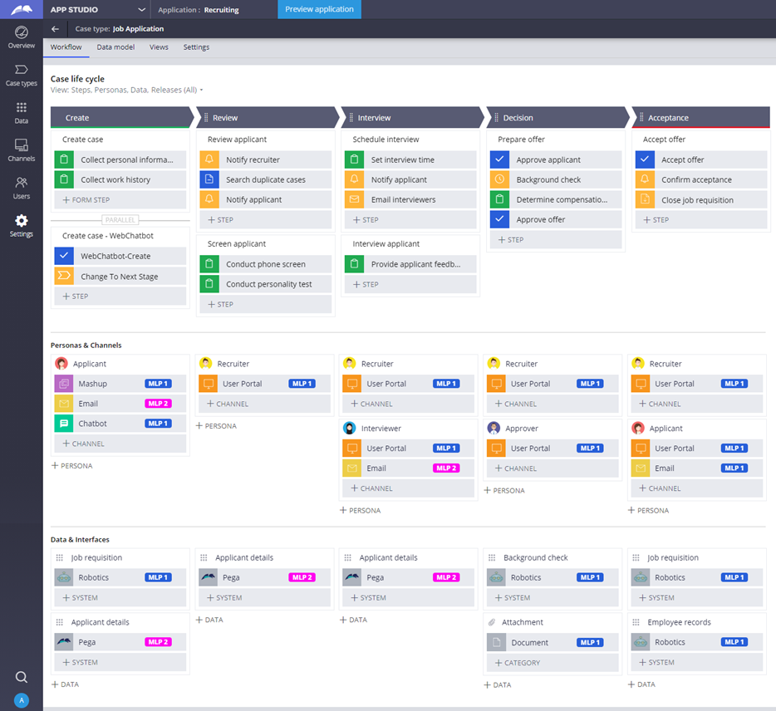This screenshot has width=776, height=711.
Task: Click the drag handle on the Review stage
Action: click(x=206, y=118)
